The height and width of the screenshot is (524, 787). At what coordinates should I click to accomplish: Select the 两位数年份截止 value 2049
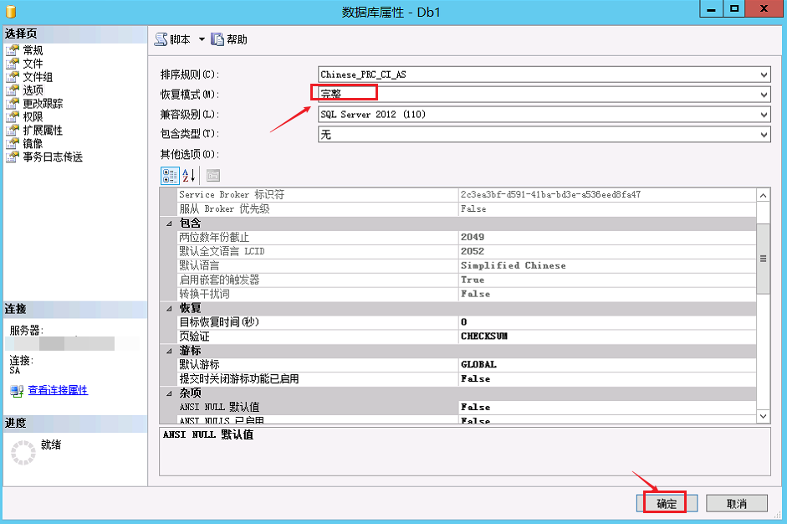[607, 237]
